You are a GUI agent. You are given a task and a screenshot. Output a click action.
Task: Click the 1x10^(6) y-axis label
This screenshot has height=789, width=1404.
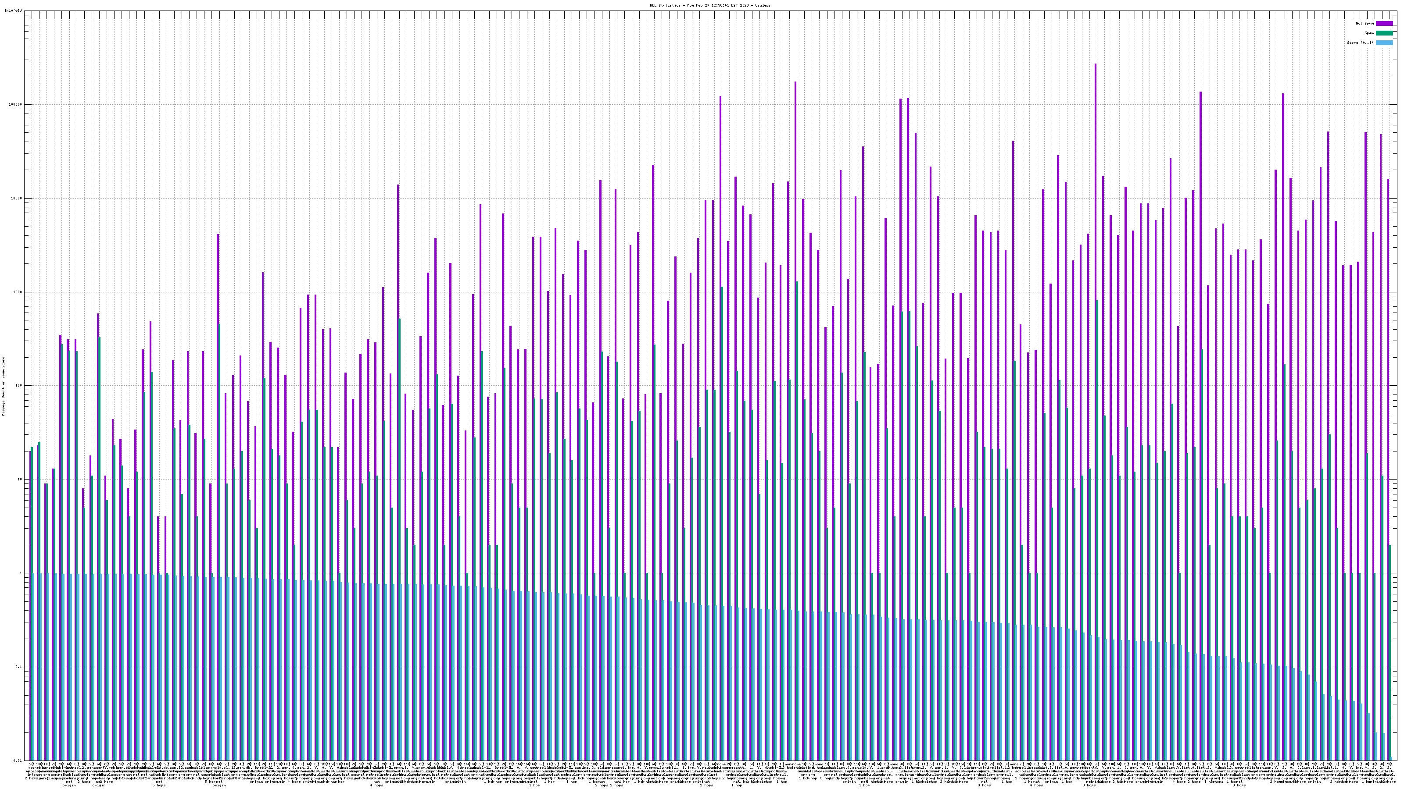[x=13, y=11]
